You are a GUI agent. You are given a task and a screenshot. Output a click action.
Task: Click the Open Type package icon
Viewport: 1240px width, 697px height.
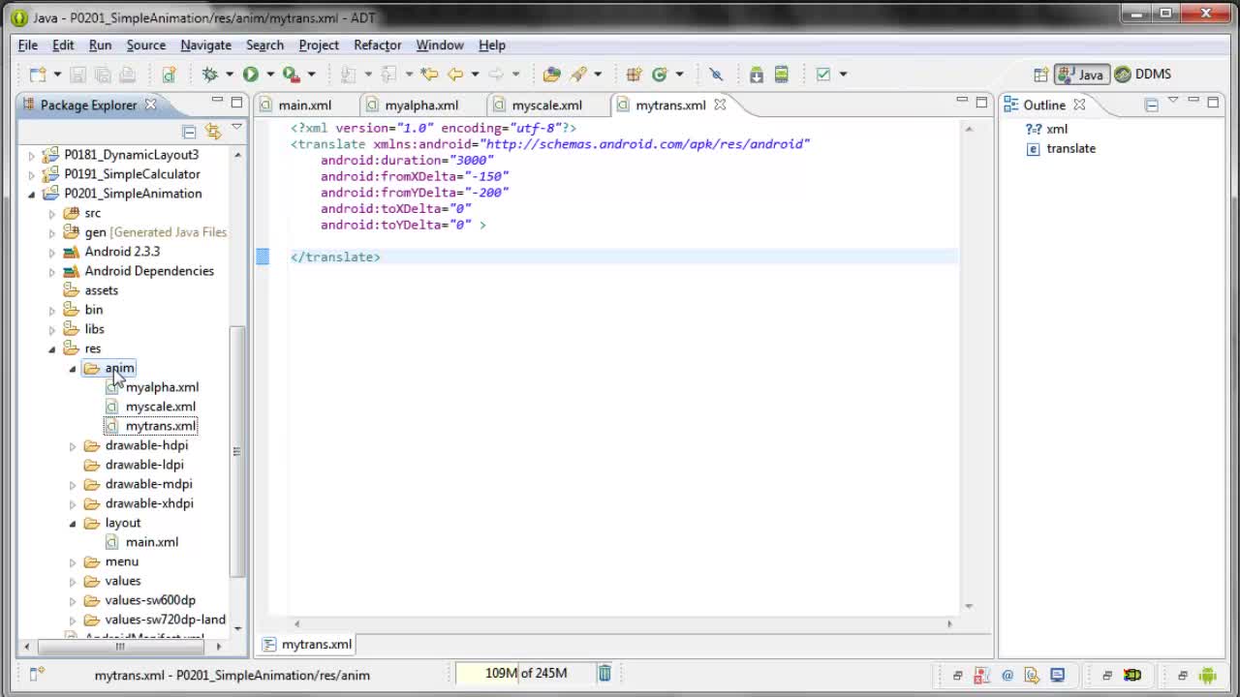551,75
